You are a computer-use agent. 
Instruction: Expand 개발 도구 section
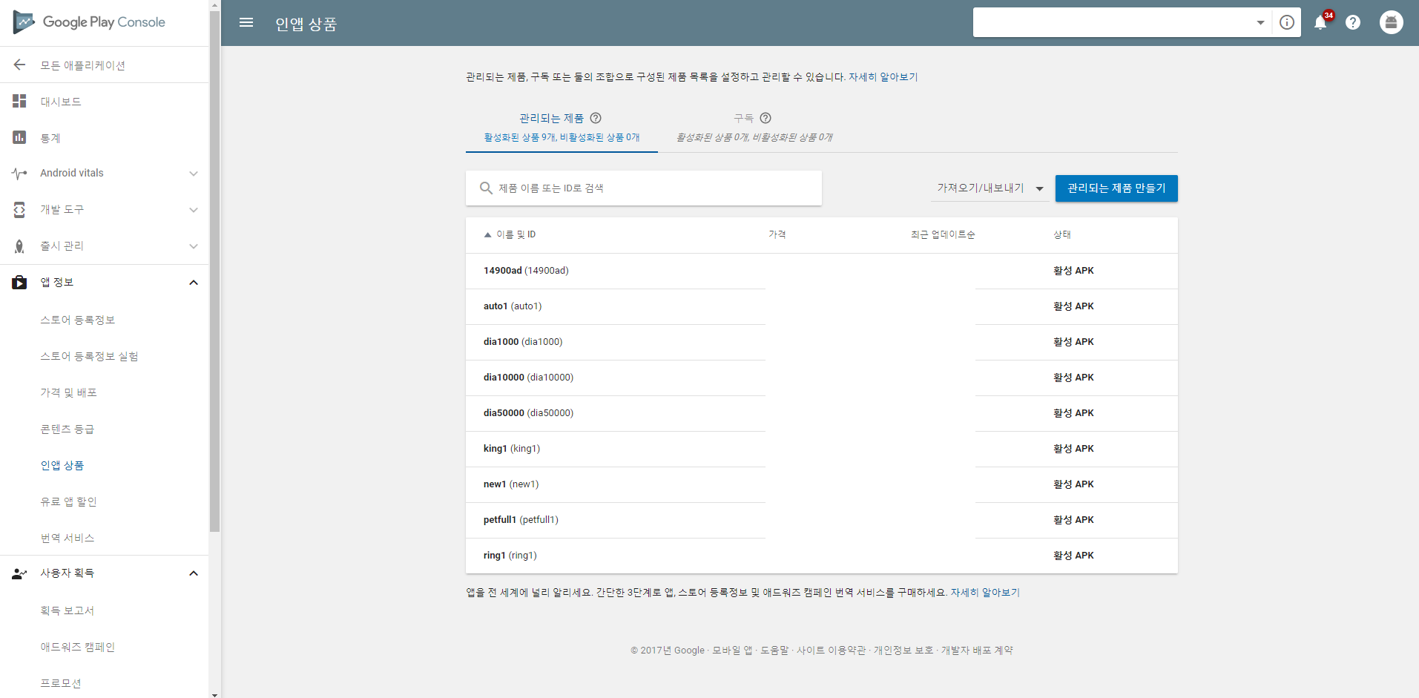coord(194,210)
